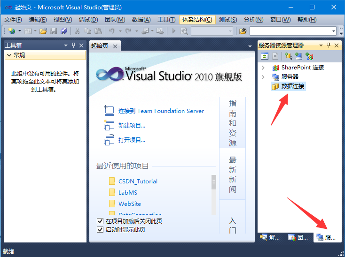Screen dimensions: 345x257
Task: Open the document tab list dropdown
Action: tap(250, 46)
